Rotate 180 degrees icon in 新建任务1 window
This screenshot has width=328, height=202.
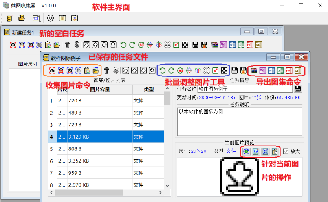click(141, 45)
